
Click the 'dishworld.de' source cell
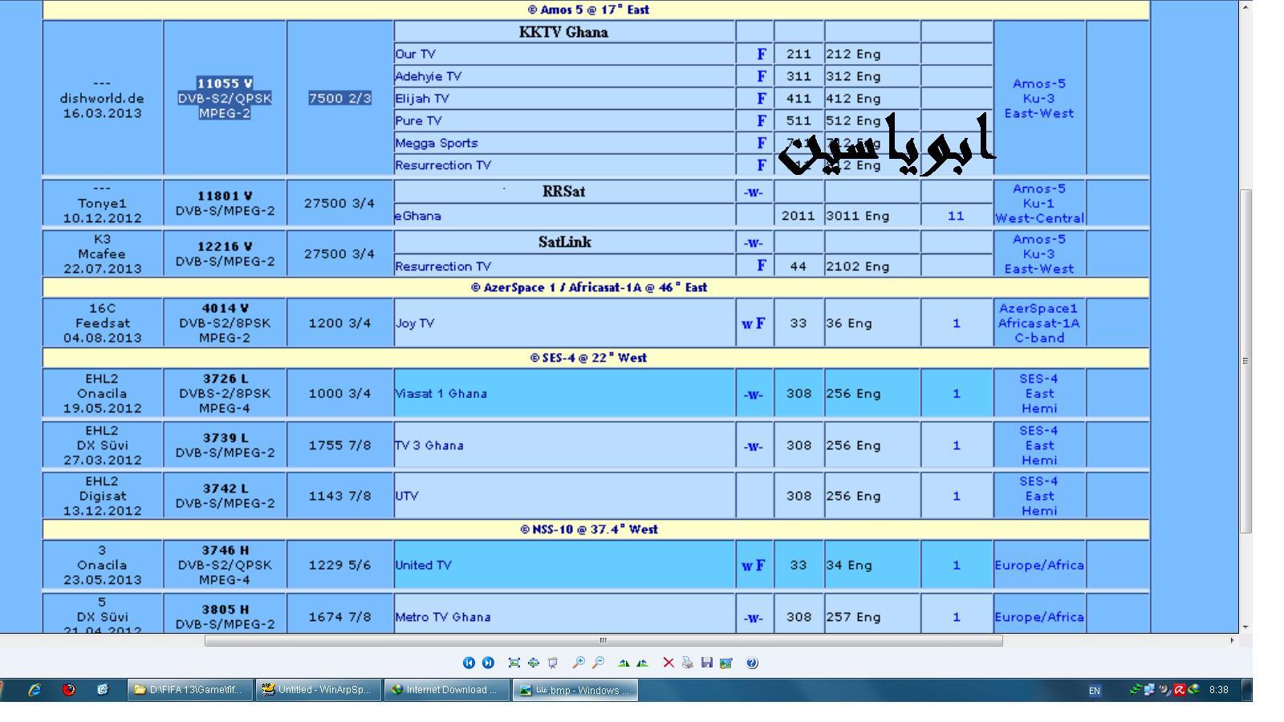tap(102, 99)
